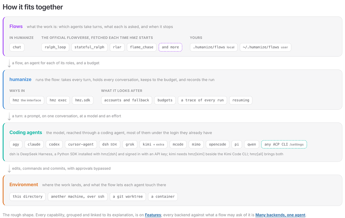Screen dimensions: 345x218
Task: Click the 'runs the flow' description
Action: point(125,80)
